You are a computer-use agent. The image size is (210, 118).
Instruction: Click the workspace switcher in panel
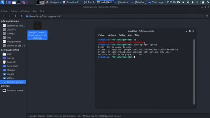[40, 2]
